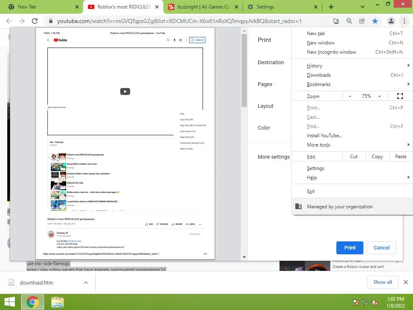Open Downloads from the Chrome menu
Screen dimensions: 413x310
pos(352,75)
